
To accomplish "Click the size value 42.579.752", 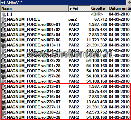I will [x=97, y=112].
